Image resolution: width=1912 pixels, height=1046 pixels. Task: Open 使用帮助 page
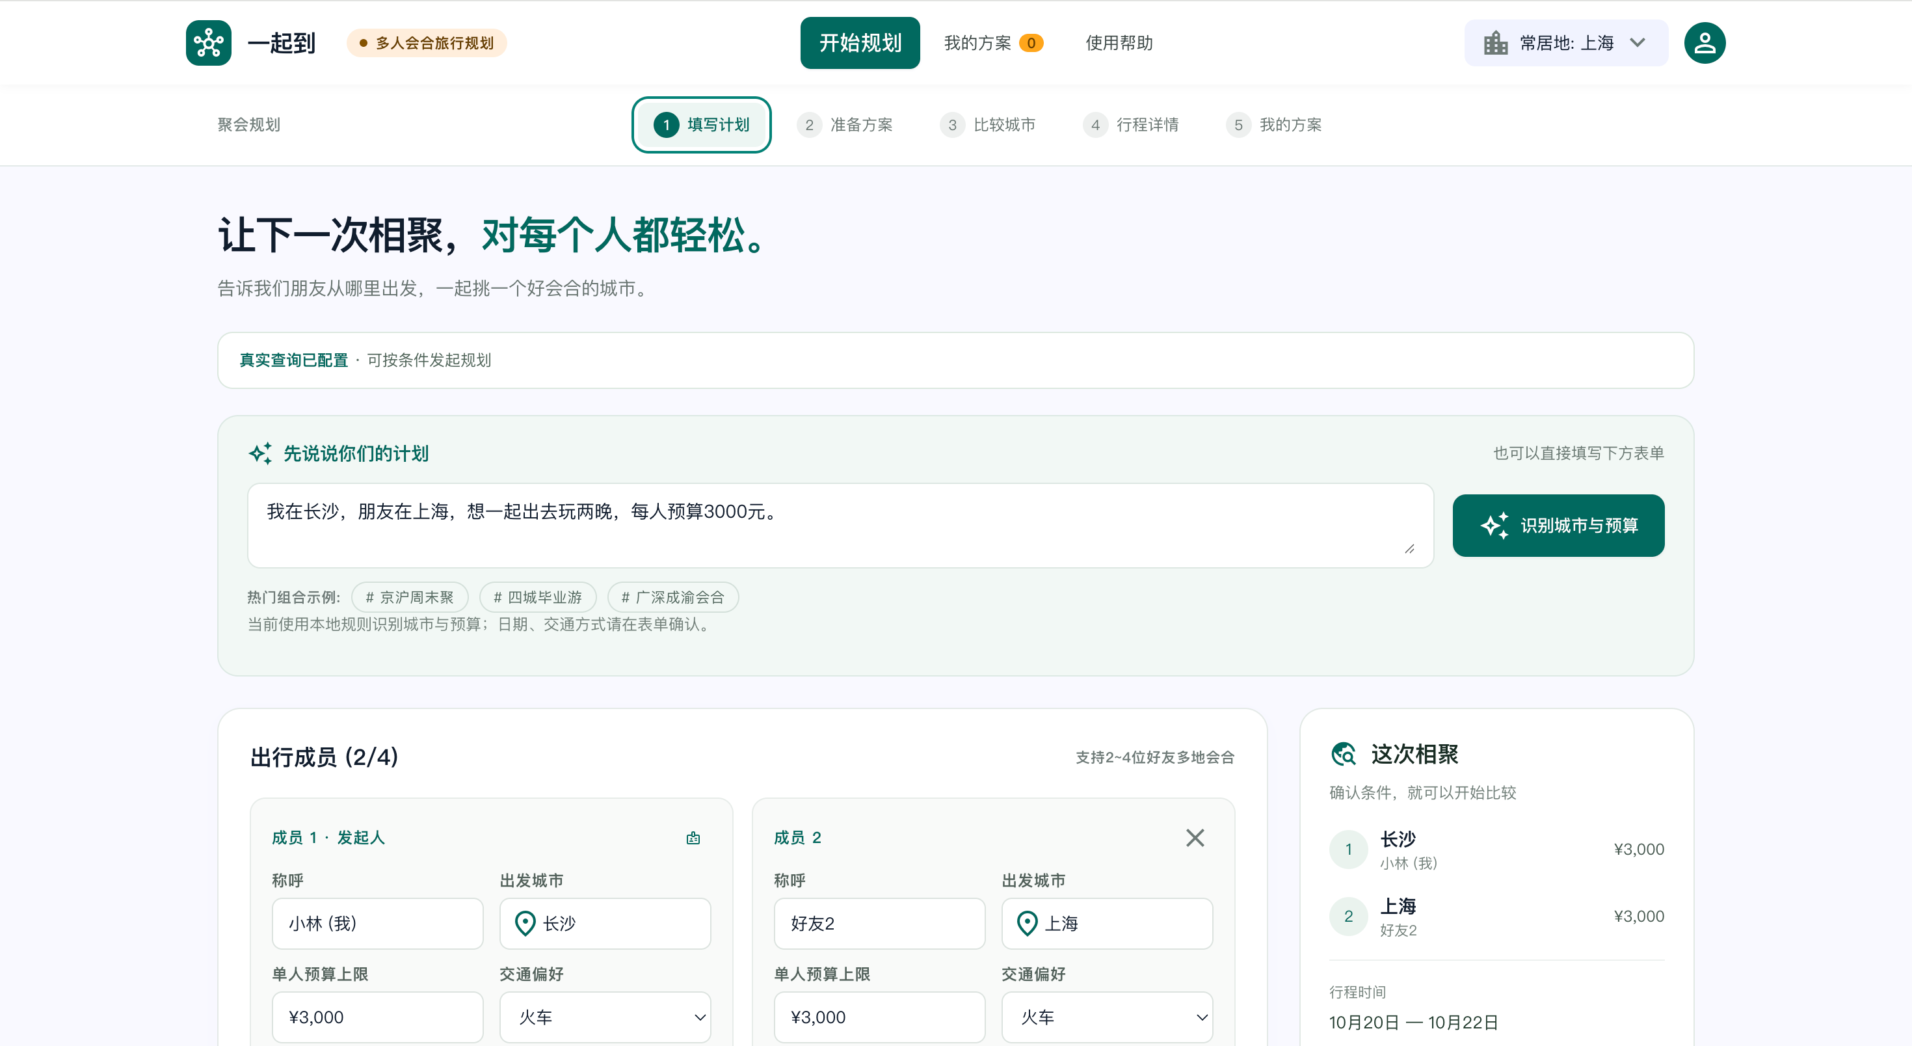point(1119,43)
